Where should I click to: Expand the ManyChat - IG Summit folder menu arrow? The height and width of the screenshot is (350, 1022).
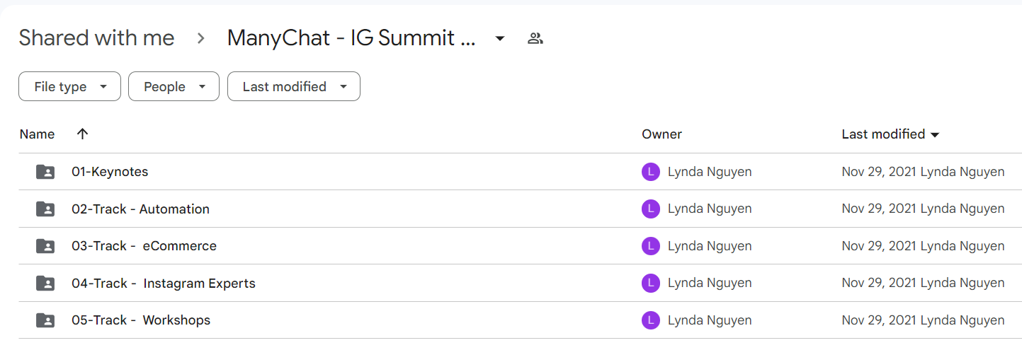click(500, 38)
